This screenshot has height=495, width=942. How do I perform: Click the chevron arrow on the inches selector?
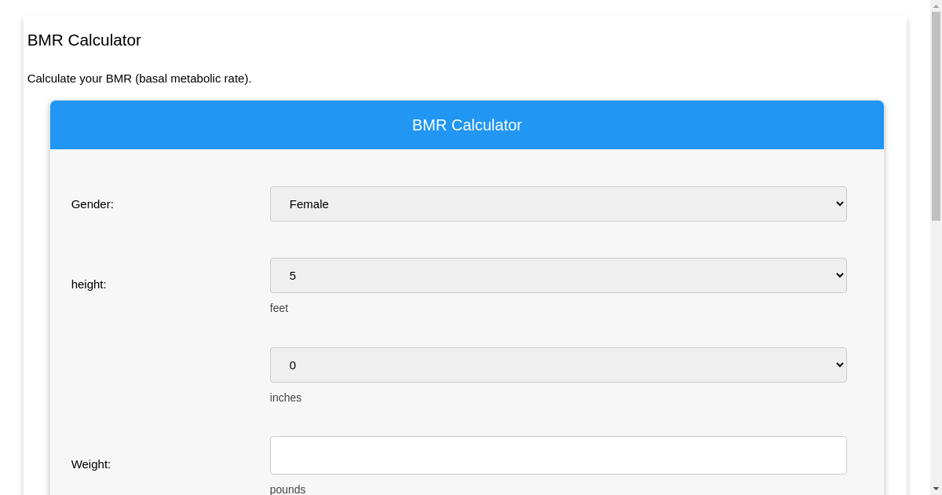coord(836,365)
